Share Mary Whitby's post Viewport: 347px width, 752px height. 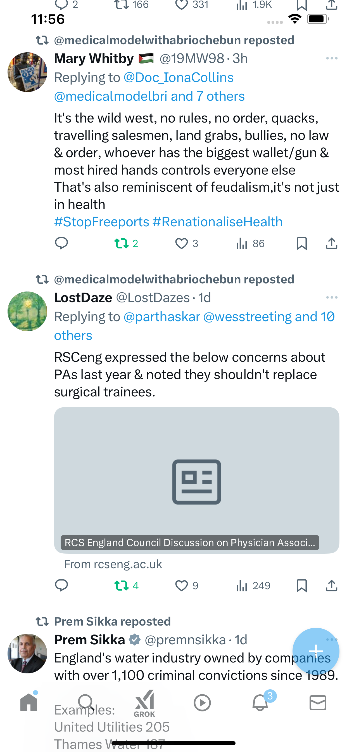(x=332, y=243)
